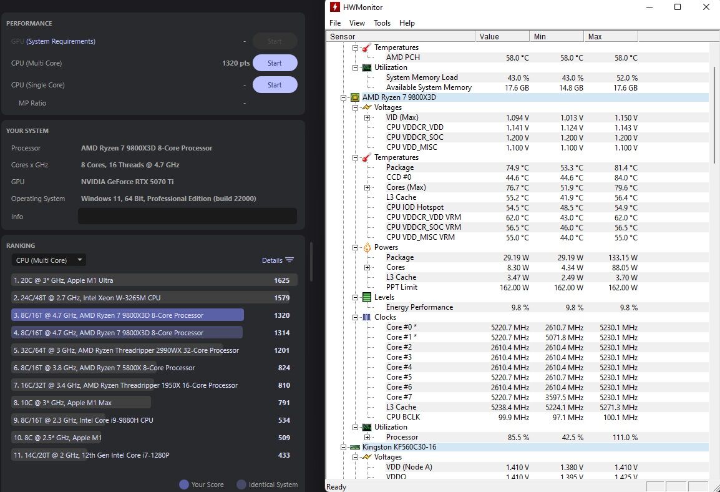Click the Kingston Voltages lightning icon
720x492 pixels.
click(367, 457)
